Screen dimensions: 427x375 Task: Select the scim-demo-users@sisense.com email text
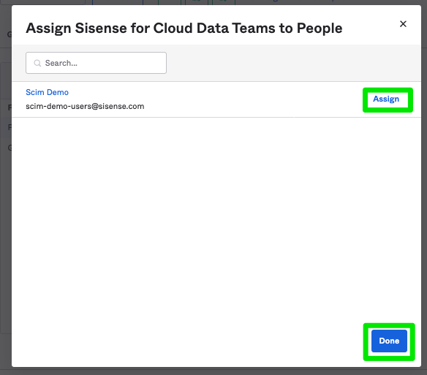tap(85, 106)
